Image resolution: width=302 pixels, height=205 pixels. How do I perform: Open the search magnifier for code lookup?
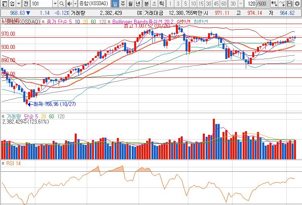point(61,4)
